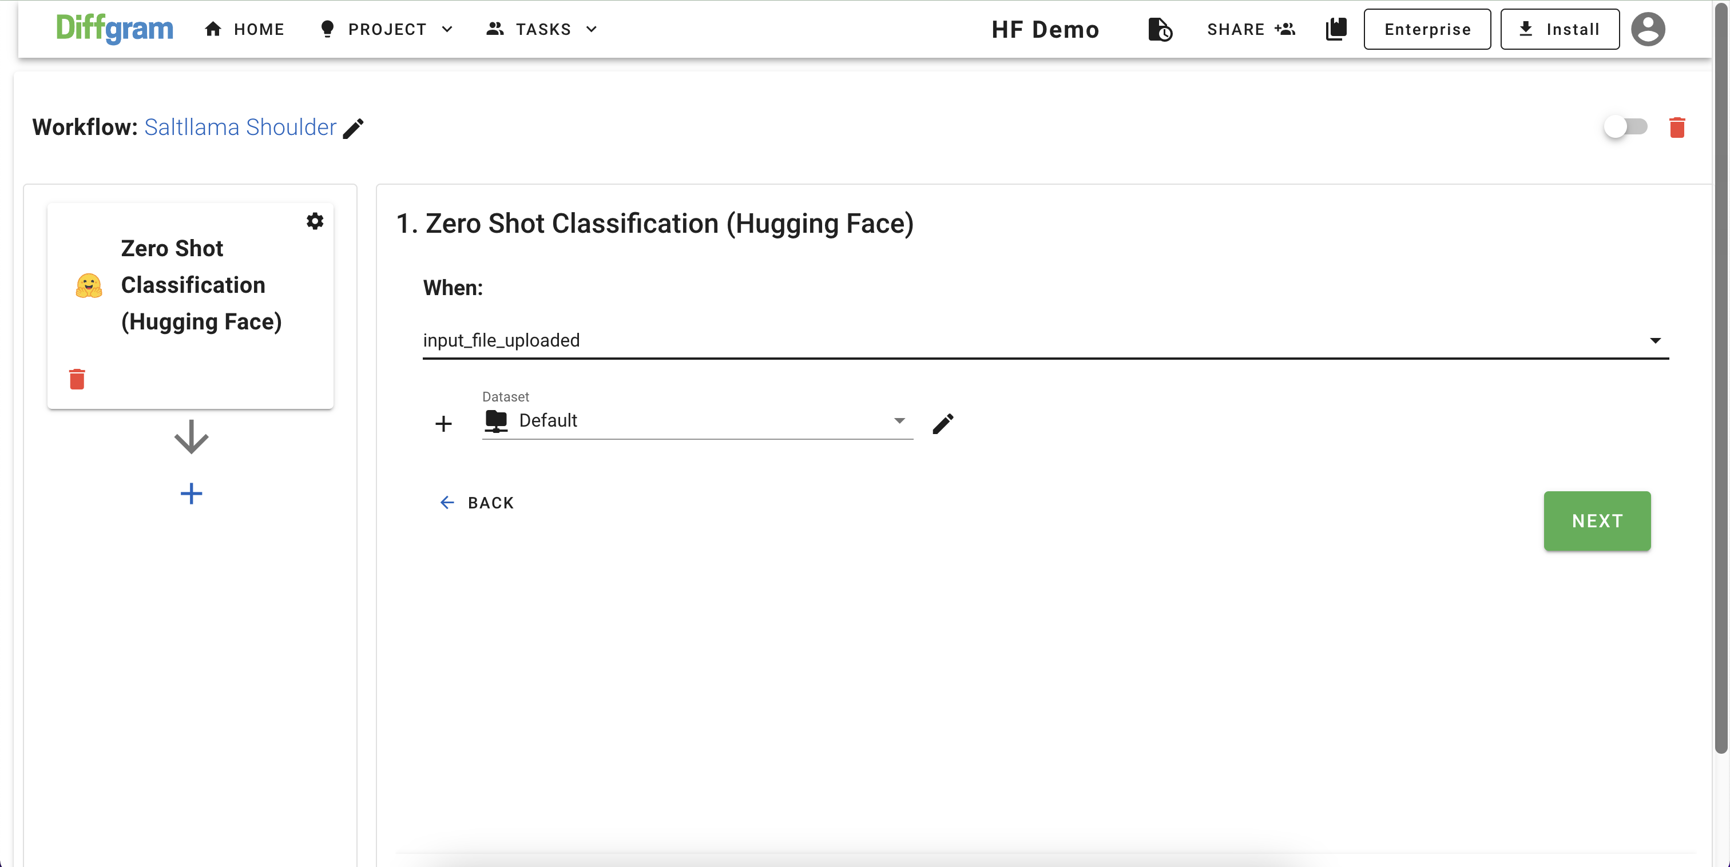Open the documentation books icon

click(x=1336, y=30)
